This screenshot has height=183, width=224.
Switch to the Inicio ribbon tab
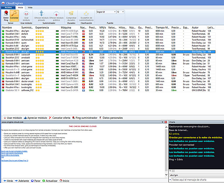pos(20,8)
